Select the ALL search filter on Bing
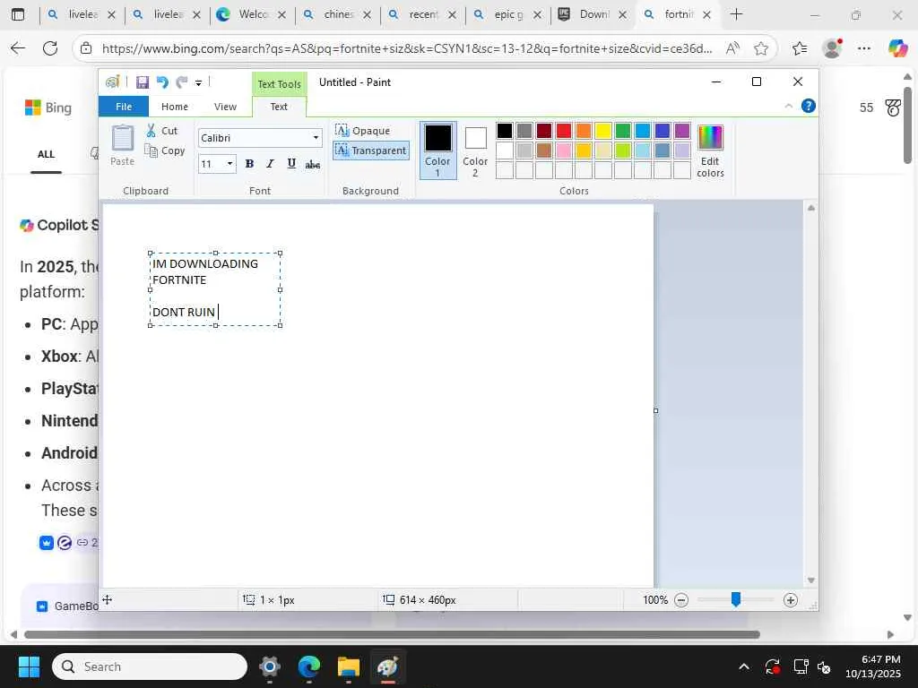Image resolution: width=918 pixels, height=688 pixels. coord(46,154)
